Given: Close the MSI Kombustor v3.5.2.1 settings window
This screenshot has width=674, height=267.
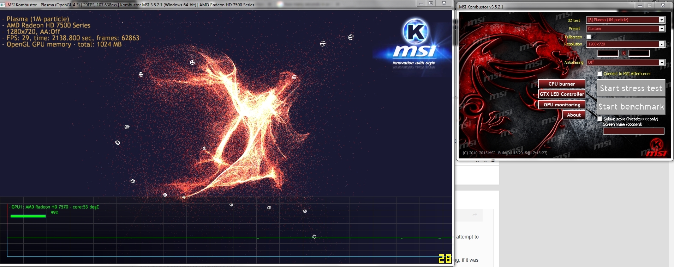Looking at the screenshot, I should click(x=663, y=6).
